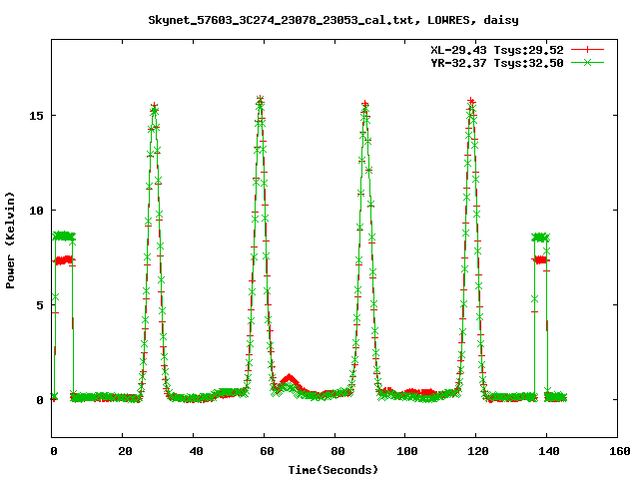The height and width of the screenshot is (479, 639).
Task: Click the peak tip near 59 seconds
Action: click(260, 100)
